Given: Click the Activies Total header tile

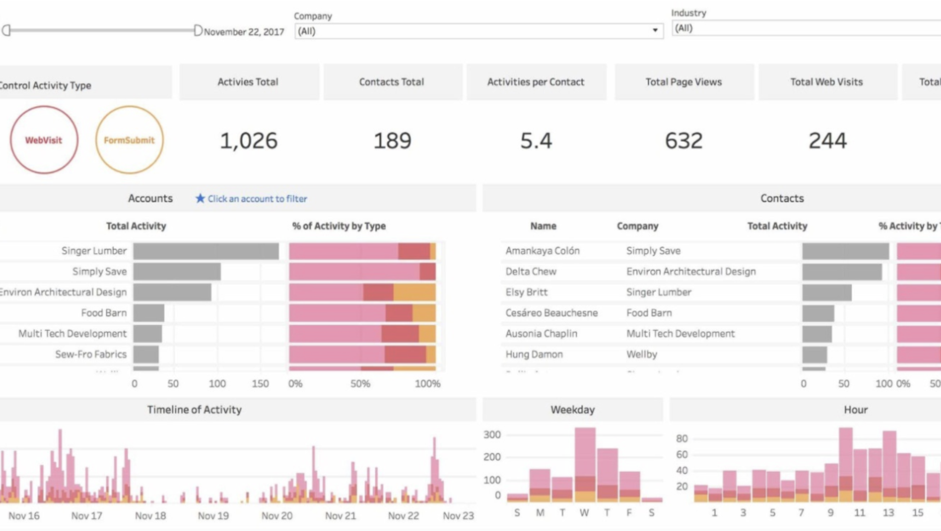Looking at the screenshot, I should [x=248, y=82].
